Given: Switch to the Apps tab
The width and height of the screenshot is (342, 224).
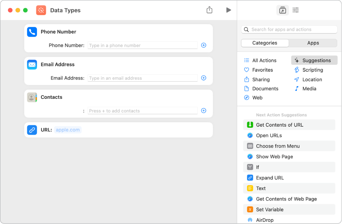Looking at the screenshot, I should pyautogui.click(x=313, y=43).
